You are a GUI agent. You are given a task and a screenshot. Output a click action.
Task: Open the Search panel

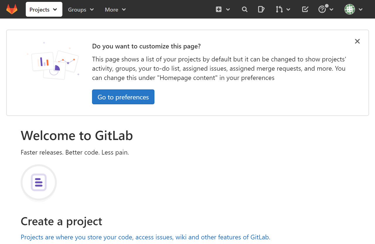point(245,9)
